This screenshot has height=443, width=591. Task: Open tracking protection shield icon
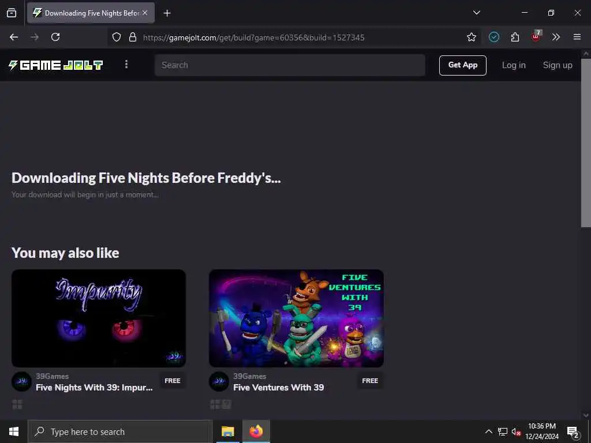coord(117,37)
